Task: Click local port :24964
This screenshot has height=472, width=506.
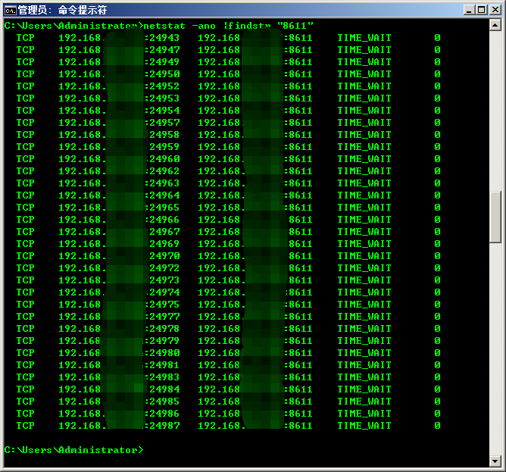Action: 162,195
